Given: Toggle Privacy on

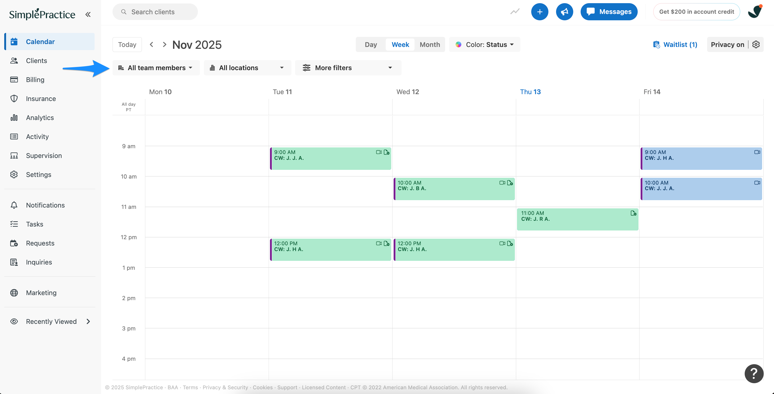Looking at the screenshot, I should click(x=728, y=44).
